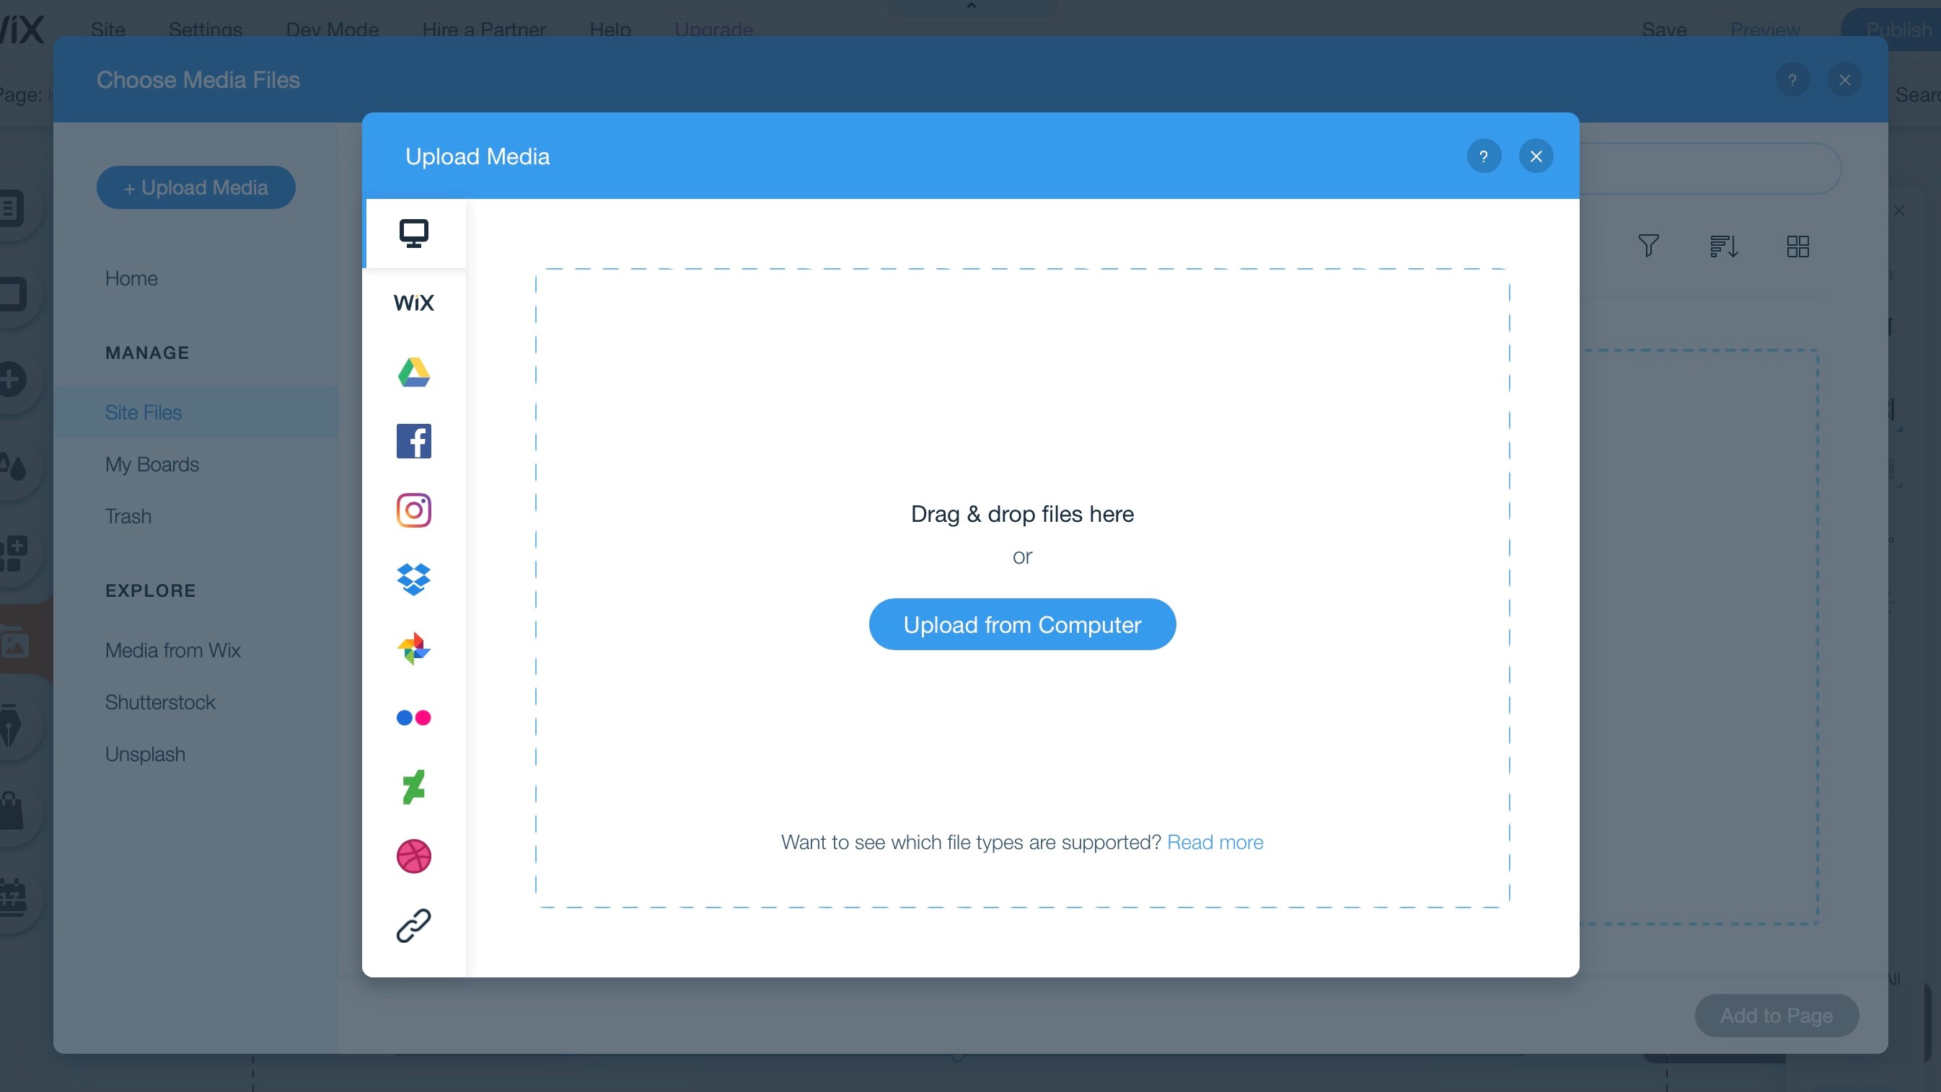The width and height of the screenshot is (1941, 1092).
Task: Click the DeviantArt import icon
Action: (415, 786)
